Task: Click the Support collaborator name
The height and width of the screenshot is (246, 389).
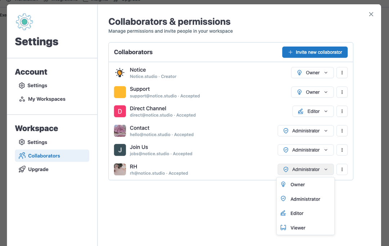Action: click(x=140, y=89)
